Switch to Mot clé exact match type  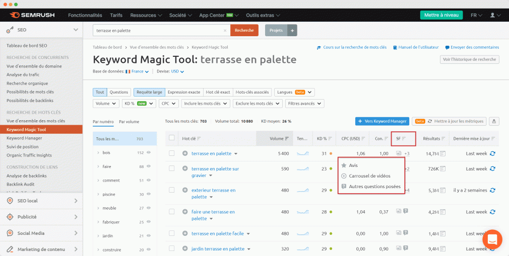218,92
